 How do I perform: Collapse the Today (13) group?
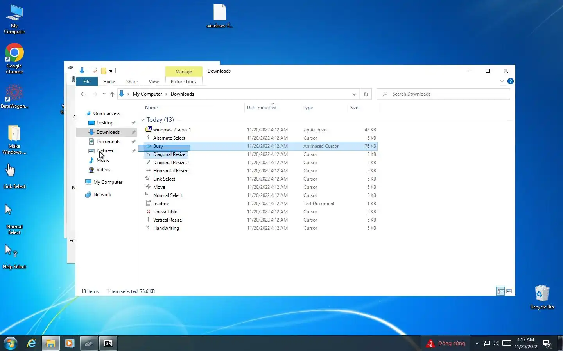[143, 120]
